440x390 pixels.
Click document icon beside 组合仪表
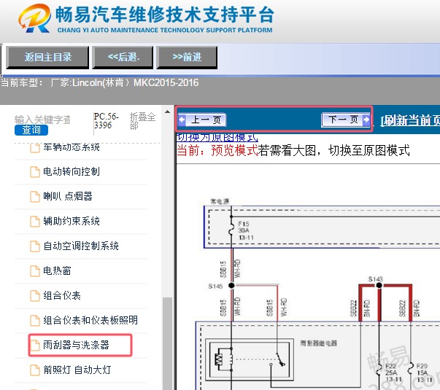click(x=35, y=295)
